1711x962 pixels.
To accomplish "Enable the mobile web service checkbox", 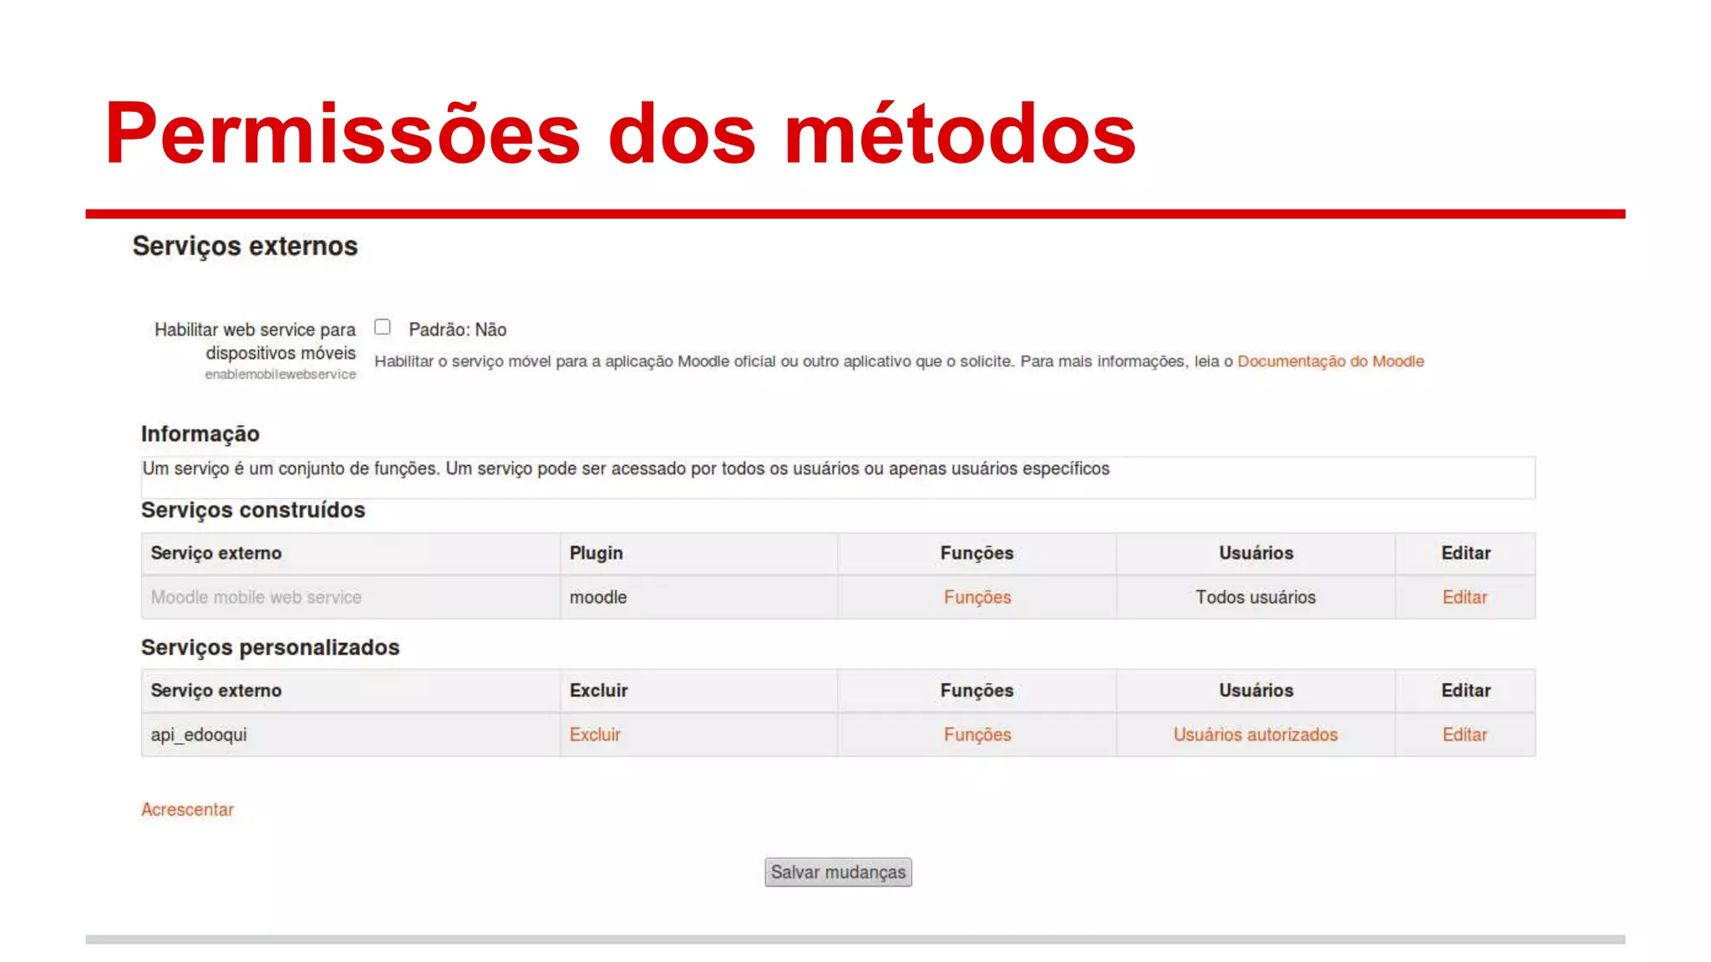I will pyautogui.click(x=383, y=327).
